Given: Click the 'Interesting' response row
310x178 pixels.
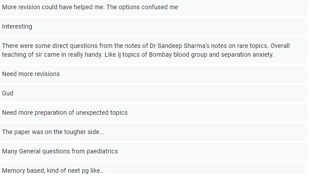Looking at the screenshot, I should (x=154, y=27).
